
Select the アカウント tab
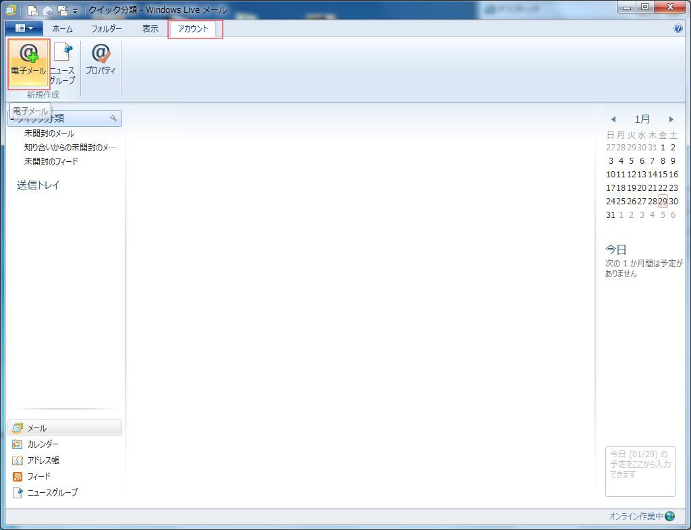tap(192, 29)
